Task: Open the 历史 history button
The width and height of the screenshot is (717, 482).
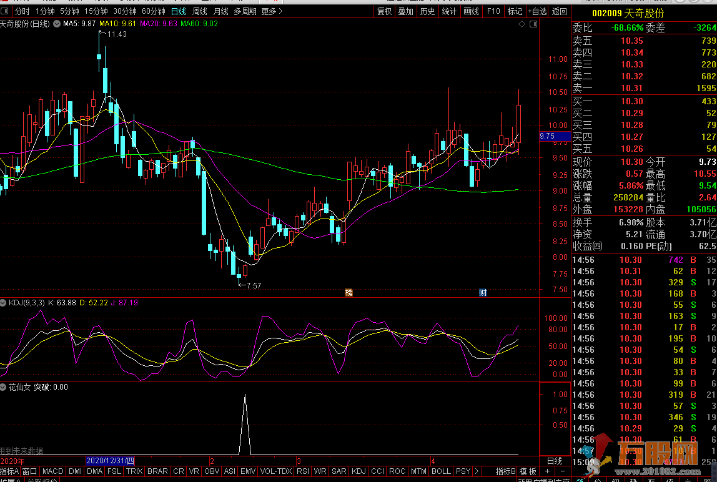Action: tap(428, 11)
